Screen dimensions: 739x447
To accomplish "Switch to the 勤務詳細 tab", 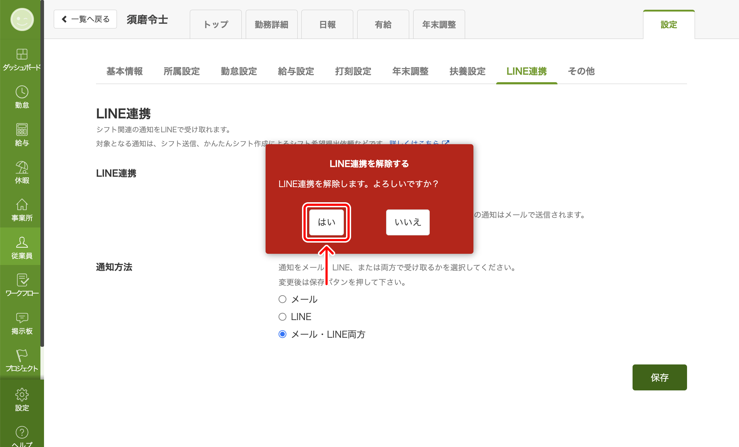I will pos(272,25).
